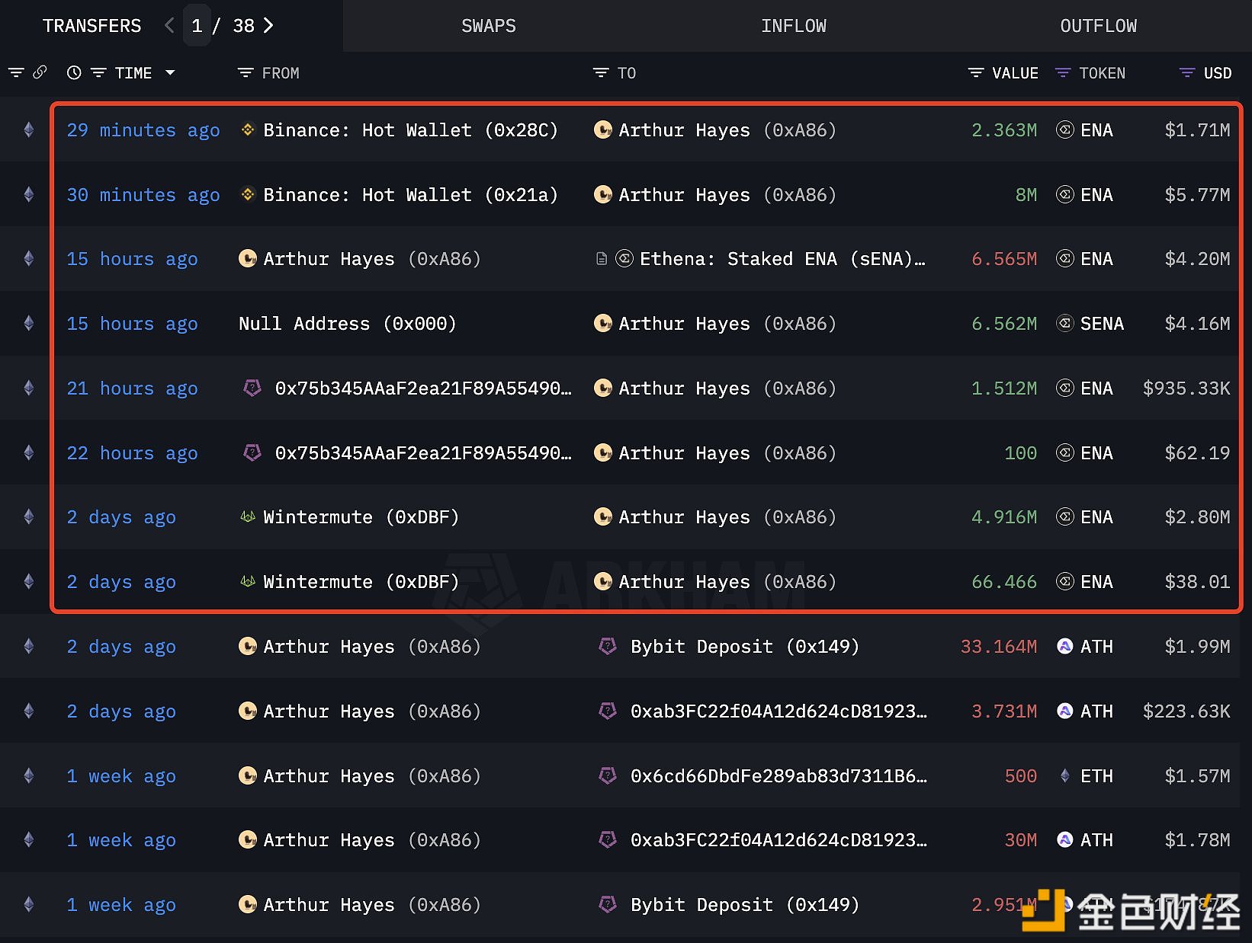
Task: Click Bybit Deposit (0x149) in 33.164M row
Action: pyautogui.click(x=745, y=647)
